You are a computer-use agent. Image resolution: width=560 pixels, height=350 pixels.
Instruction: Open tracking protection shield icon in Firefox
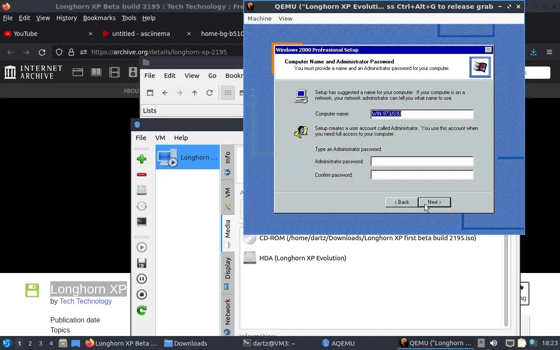click(59, 52)
